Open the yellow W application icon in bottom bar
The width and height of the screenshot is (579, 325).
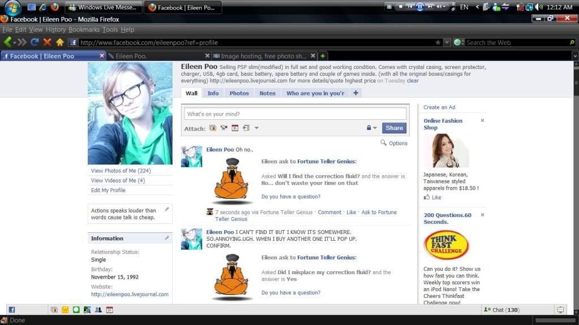(65, 310)
